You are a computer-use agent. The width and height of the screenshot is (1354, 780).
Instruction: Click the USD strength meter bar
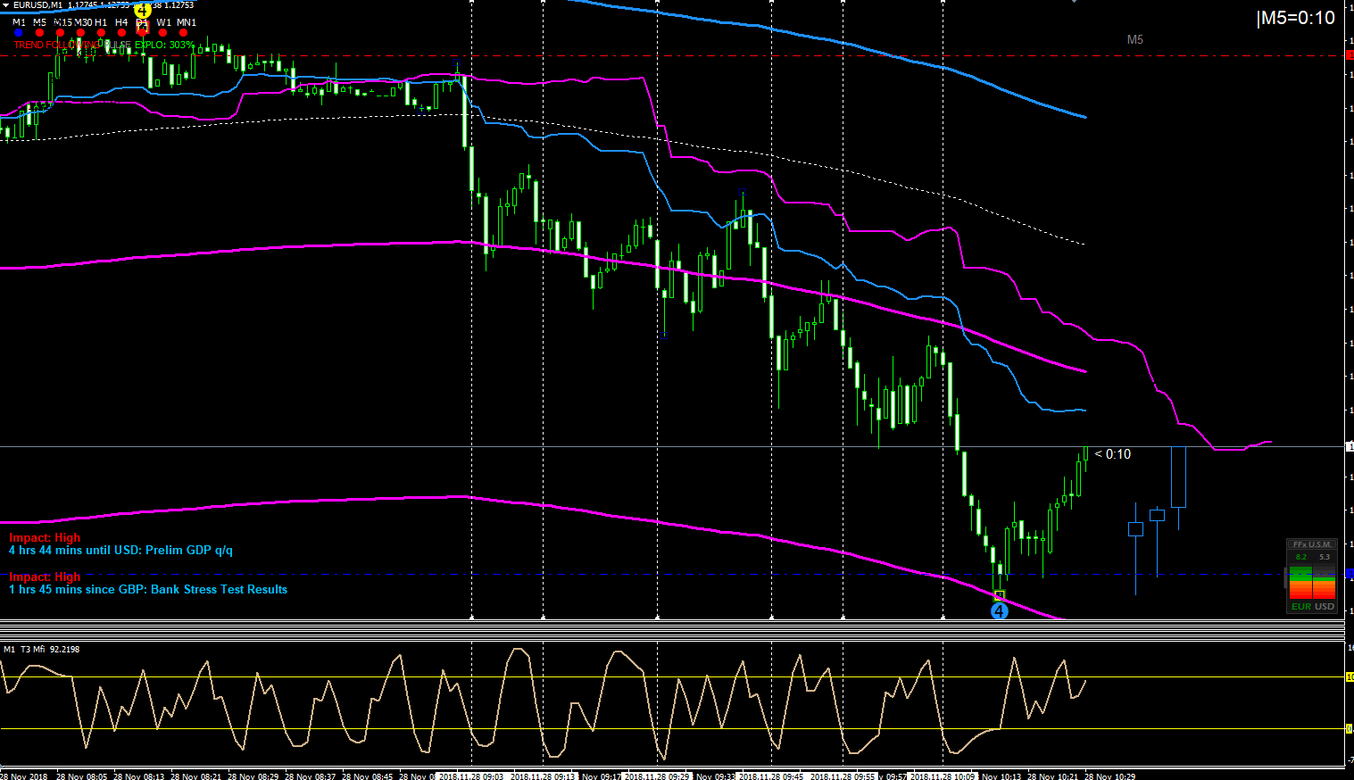(1325, 583)
